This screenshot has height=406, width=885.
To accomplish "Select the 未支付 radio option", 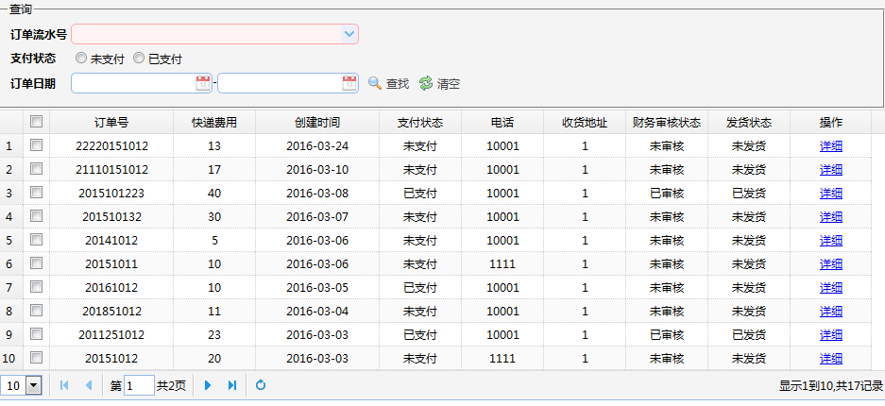I will click(81, 59).
